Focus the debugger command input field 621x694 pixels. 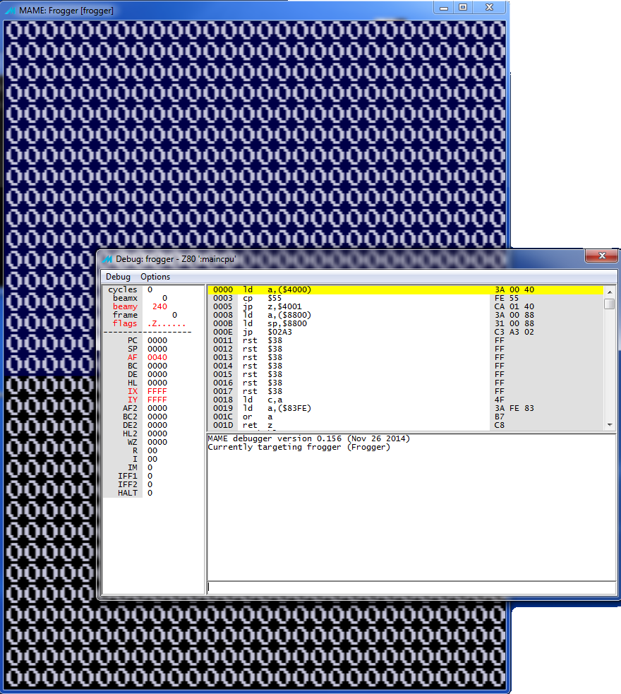(x=411, y=587)
